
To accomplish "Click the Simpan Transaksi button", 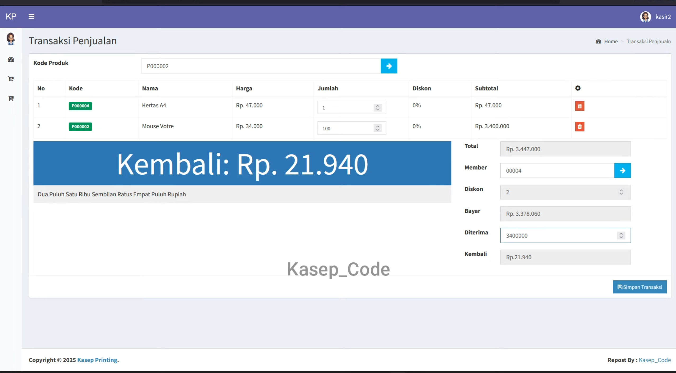I will 640,287.
